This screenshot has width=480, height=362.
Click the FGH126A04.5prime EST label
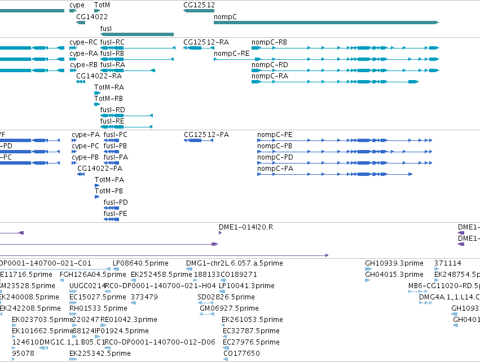tap(93, 275)
